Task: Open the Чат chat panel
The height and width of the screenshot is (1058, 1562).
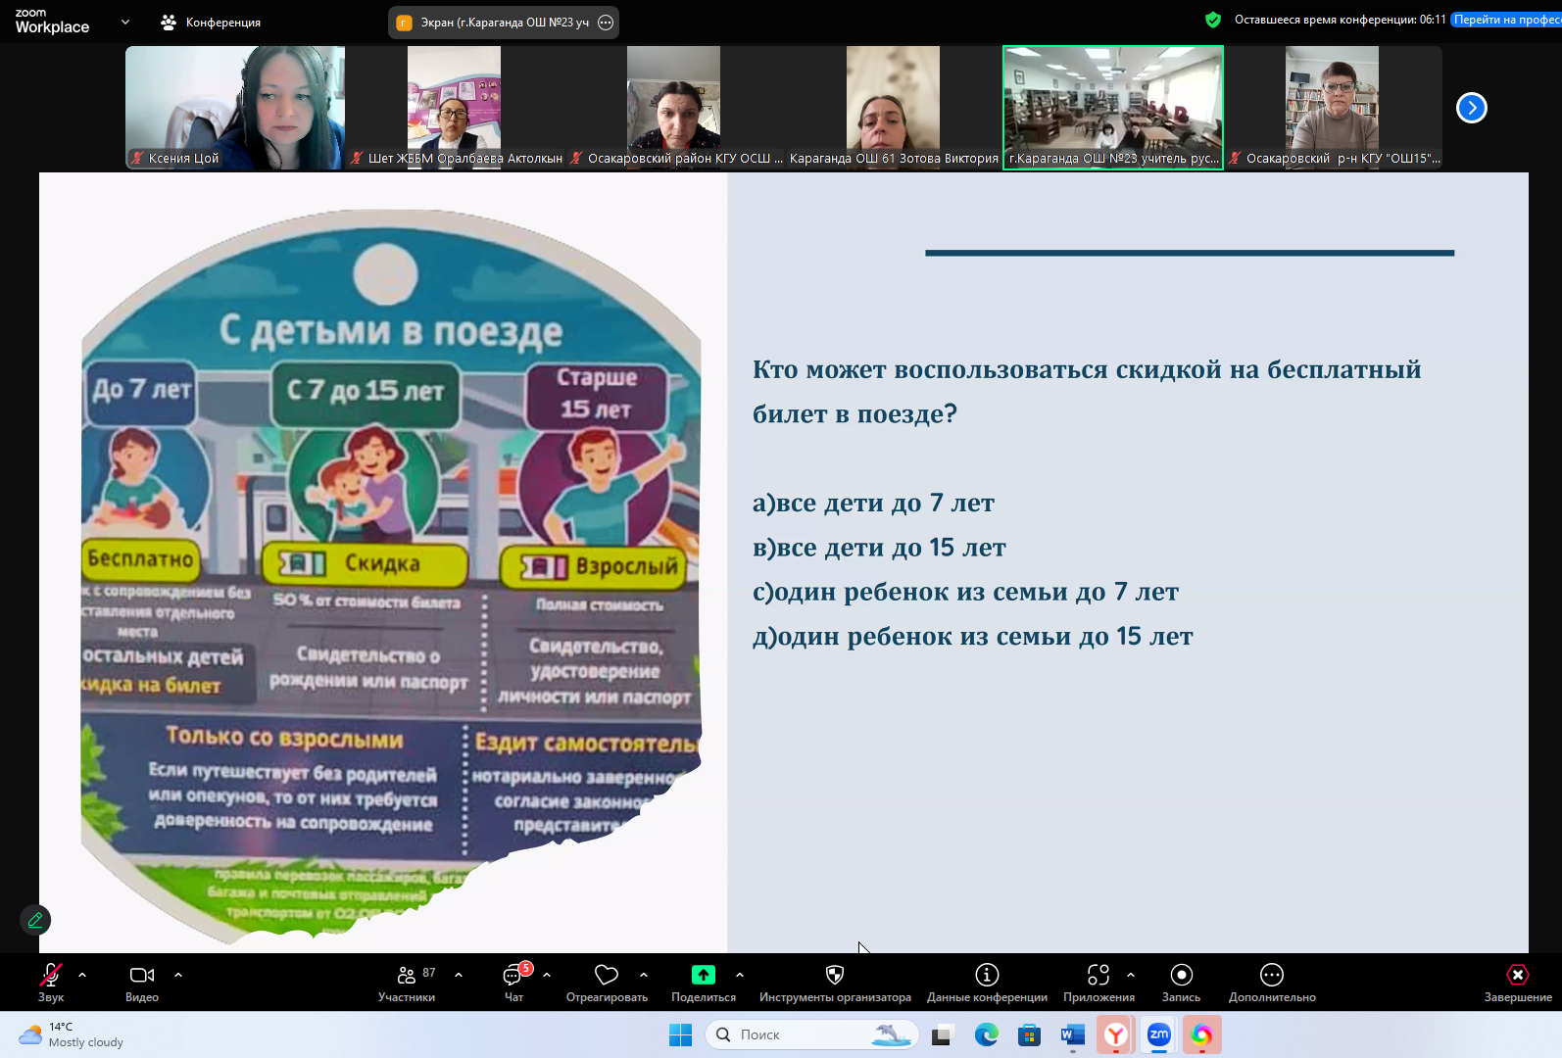Action: coord(513,982)
